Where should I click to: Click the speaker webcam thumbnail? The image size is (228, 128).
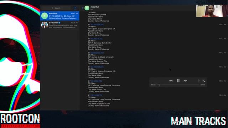(212, 11)
